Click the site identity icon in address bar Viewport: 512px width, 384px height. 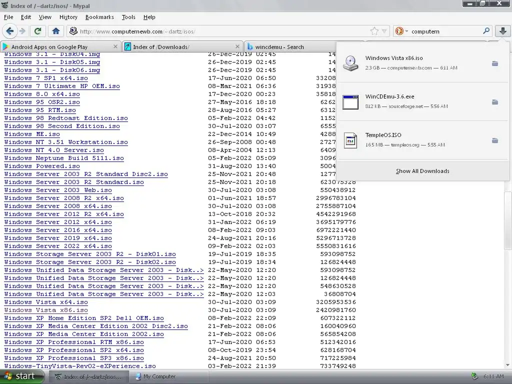pos(73,31)
